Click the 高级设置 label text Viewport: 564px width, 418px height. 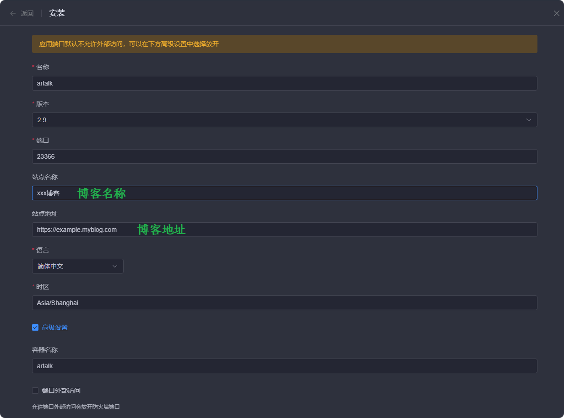coord(54,327)
